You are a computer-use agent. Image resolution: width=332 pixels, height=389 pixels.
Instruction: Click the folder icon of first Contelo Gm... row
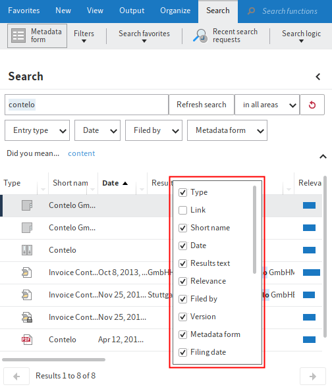[x=27, y=205]
